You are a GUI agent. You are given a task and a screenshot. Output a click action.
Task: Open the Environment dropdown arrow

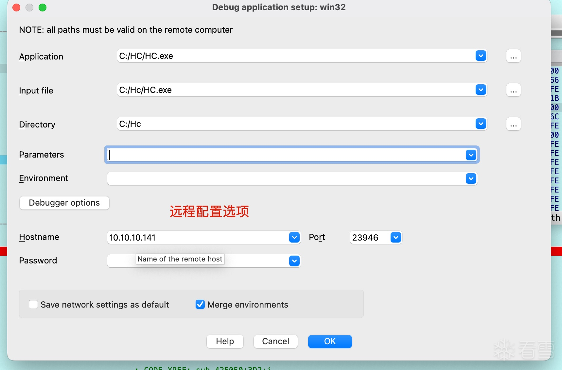click(471, 178)
